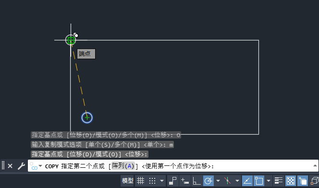Toggle 3D object snap cube icon
Image resolution: width=319 pixels, height=188 pixels.
314,180
